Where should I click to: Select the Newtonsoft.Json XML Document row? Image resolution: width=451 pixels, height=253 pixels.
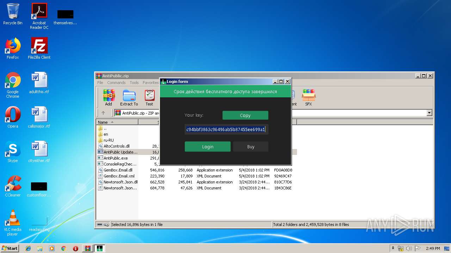[197, 188]
